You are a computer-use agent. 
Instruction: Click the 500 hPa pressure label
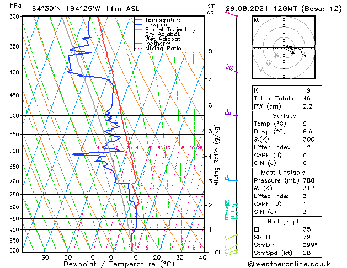click(x=14, y=116)
